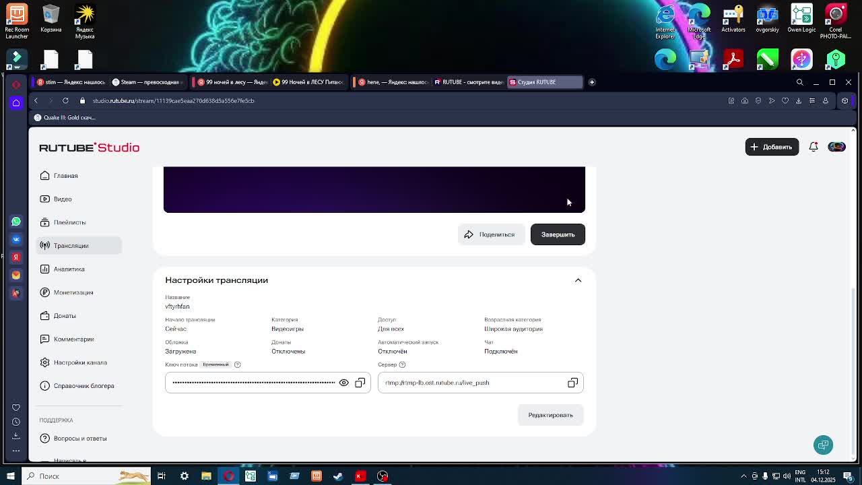
Task: Click the Добавить button in header
Action: point(772,147)
